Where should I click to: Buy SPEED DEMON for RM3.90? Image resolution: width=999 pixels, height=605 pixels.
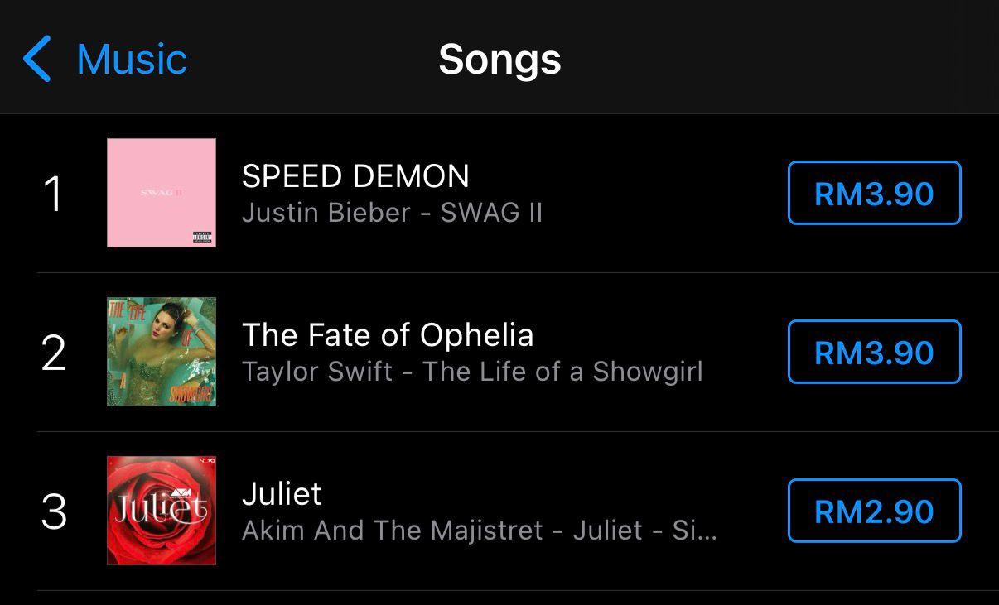[874, 194]
